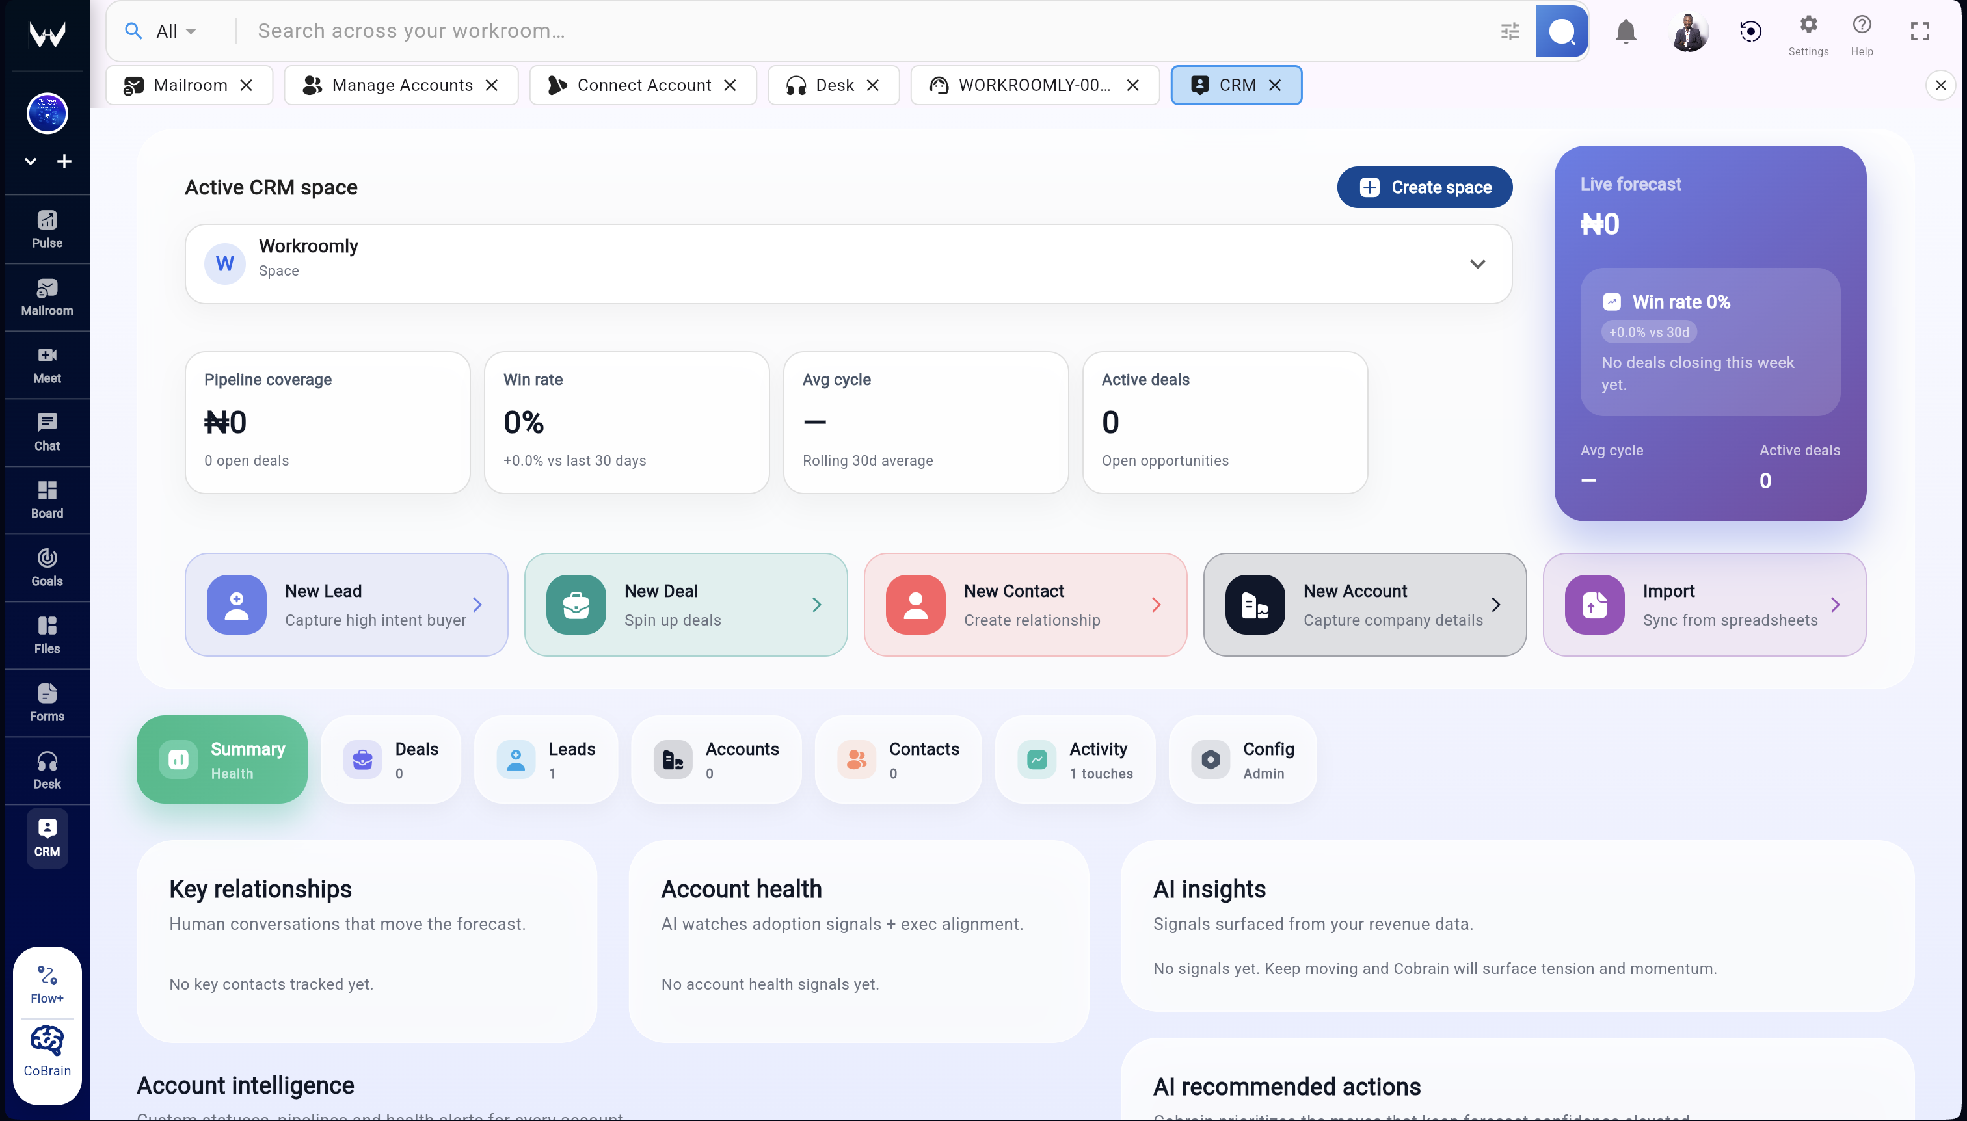The width and height of the screenshot is (1967, 1121).
Task: Expand the All search scope dropdown
Action: tap(163, 31)
